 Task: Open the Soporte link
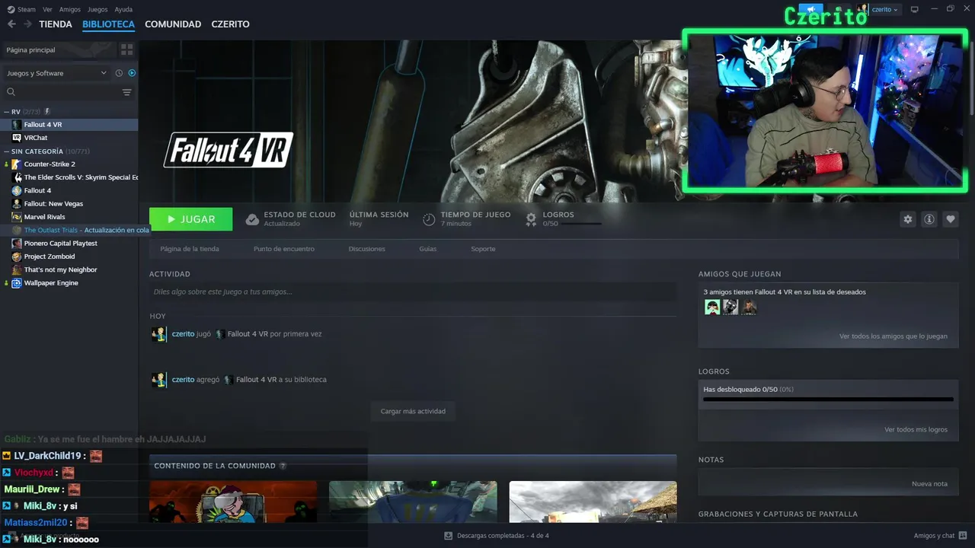(483, 249)
